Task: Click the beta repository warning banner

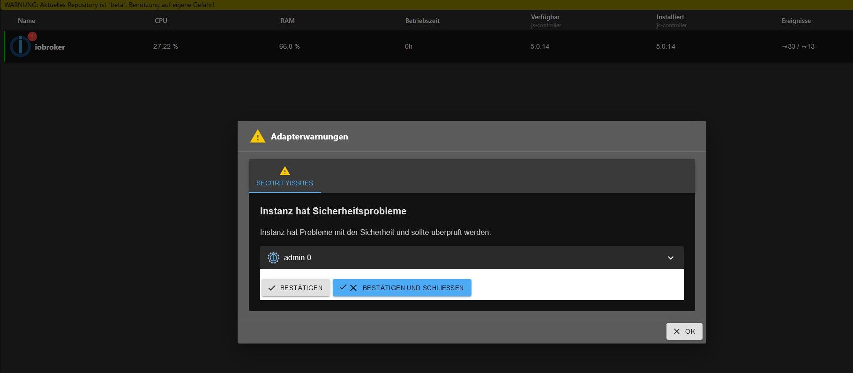Action: pos(109,5)
